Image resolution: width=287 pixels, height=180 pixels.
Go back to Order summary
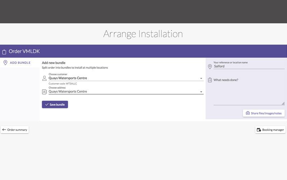[15, 130]
